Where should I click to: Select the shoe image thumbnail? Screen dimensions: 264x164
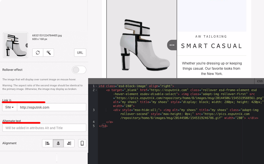tap(16, 45)
